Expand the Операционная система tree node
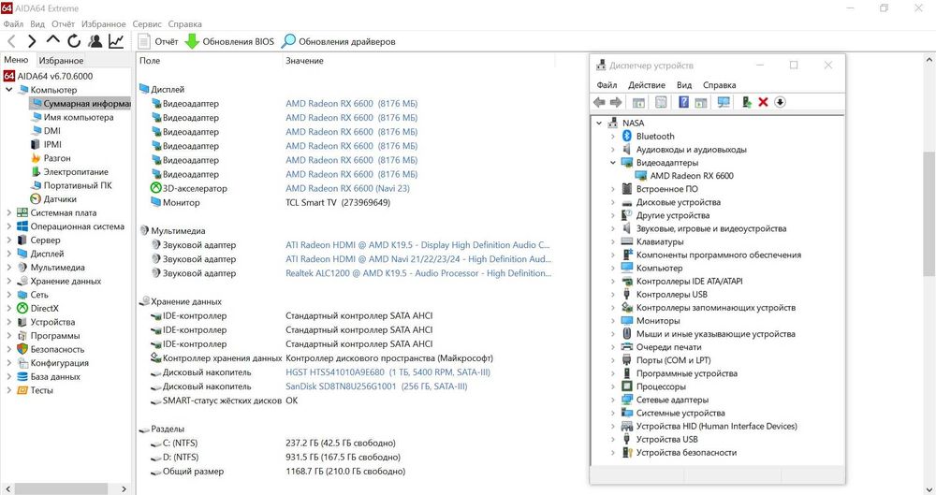Screen dimensions: 936x495 coord(9,226)
